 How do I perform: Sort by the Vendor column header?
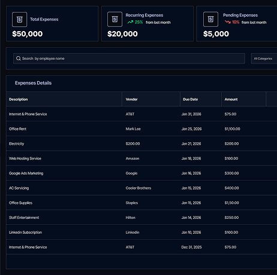point(131,99)
